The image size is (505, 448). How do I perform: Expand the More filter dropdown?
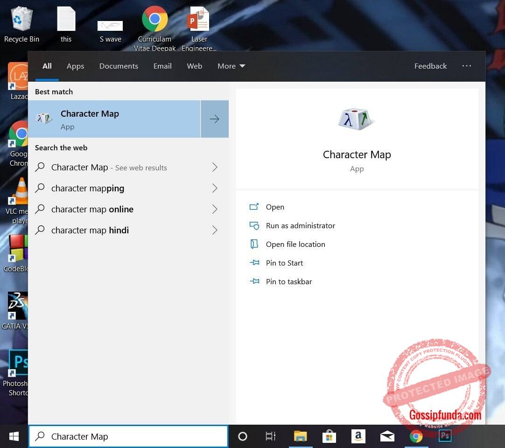pos(231,66)
